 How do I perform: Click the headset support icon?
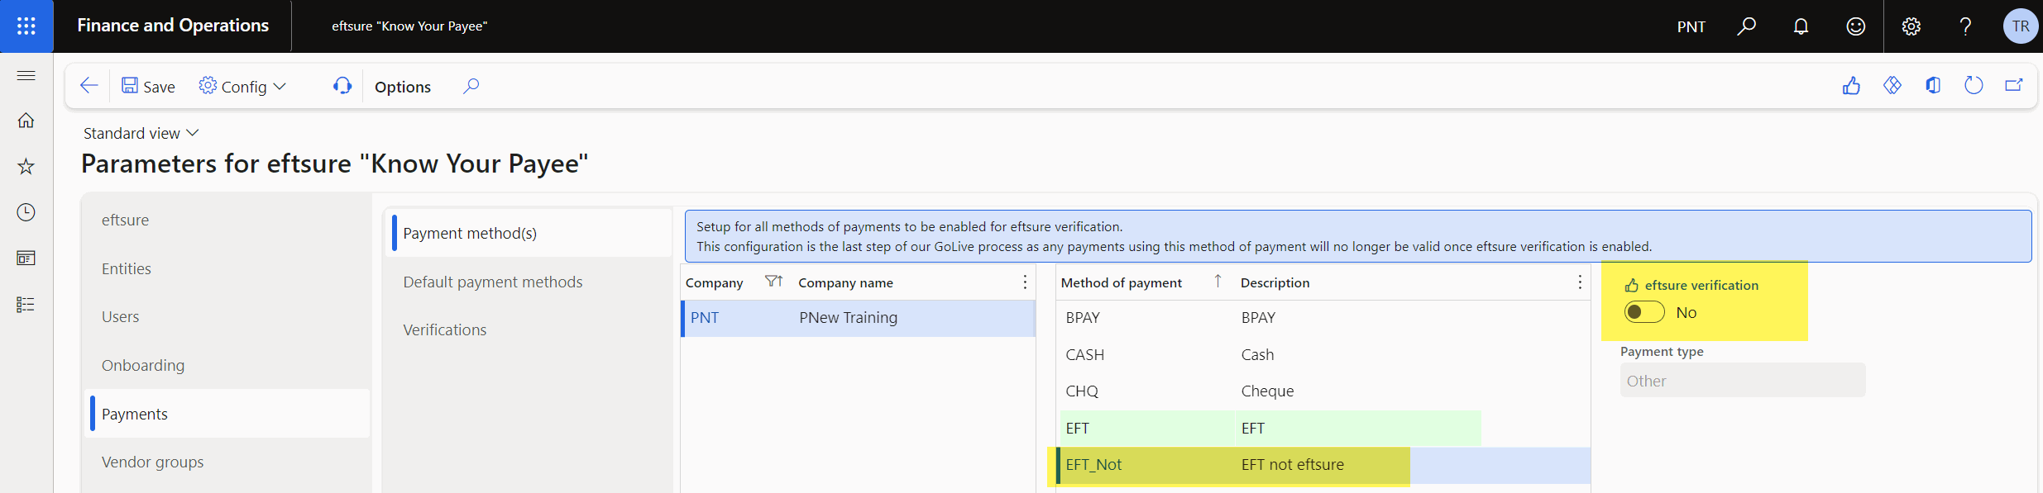pyautogui.click(x=342, y=86)
